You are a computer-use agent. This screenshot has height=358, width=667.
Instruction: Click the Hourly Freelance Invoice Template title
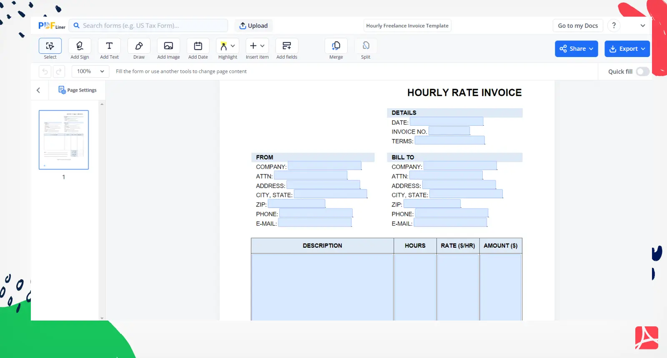click(x=407, y=25)
